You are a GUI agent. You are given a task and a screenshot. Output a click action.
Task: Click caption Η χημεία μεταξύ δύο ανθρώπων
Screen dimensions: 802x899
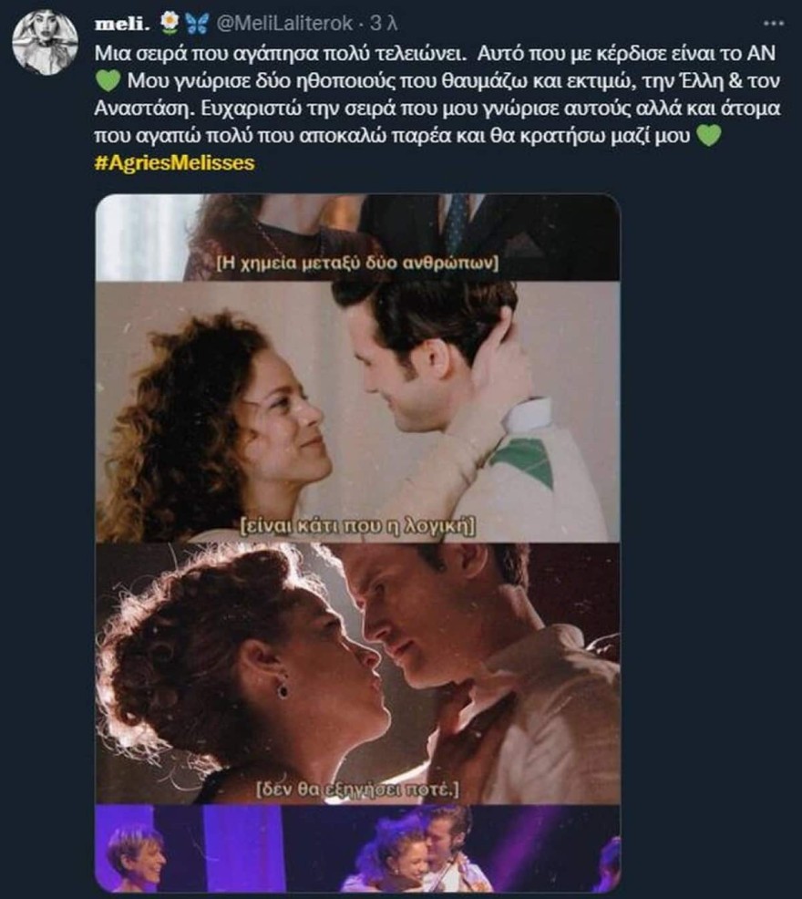(356, 265)
